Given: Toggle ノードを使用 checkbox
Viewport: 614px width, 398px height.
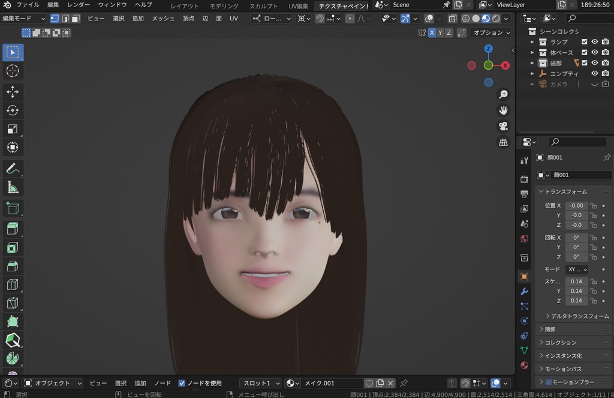Looking at the screenshot, I should pyautogui.click(x=182, y=383).
